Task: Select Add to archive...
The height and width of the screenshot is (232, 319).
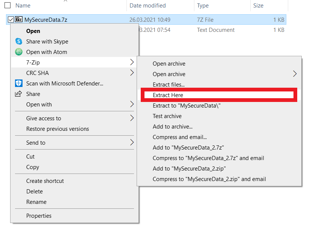Action: point(219,127)
